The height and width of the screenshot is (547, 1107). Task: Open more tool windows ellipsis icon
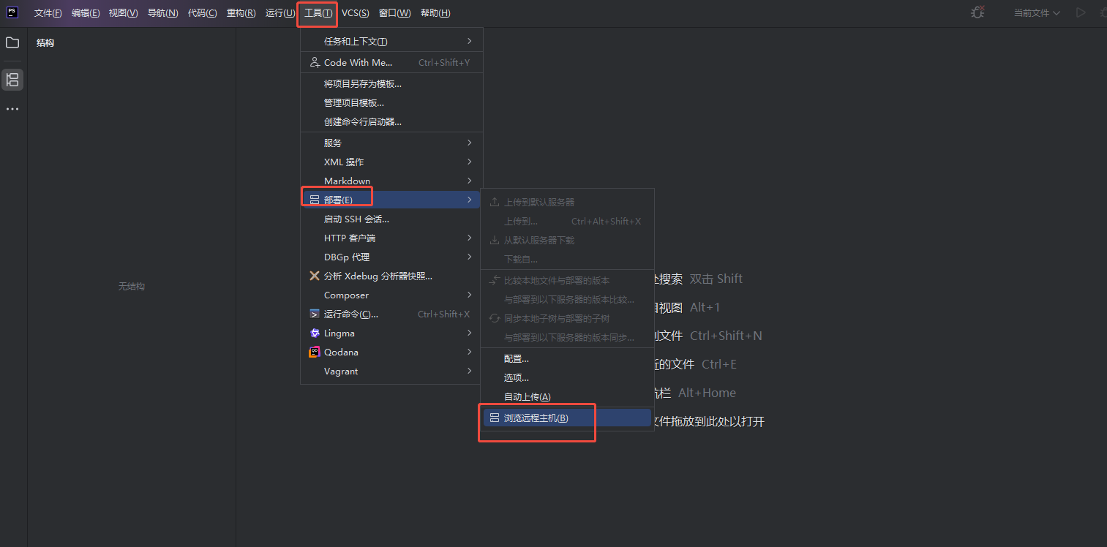[x=12, y=109]
